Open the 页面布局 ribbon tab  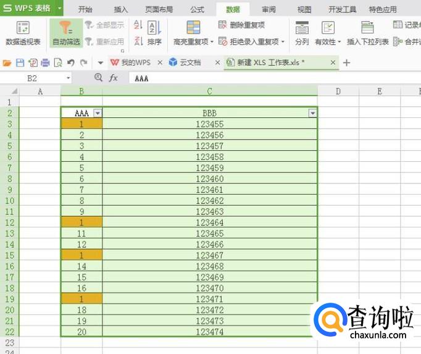[159, 9]
